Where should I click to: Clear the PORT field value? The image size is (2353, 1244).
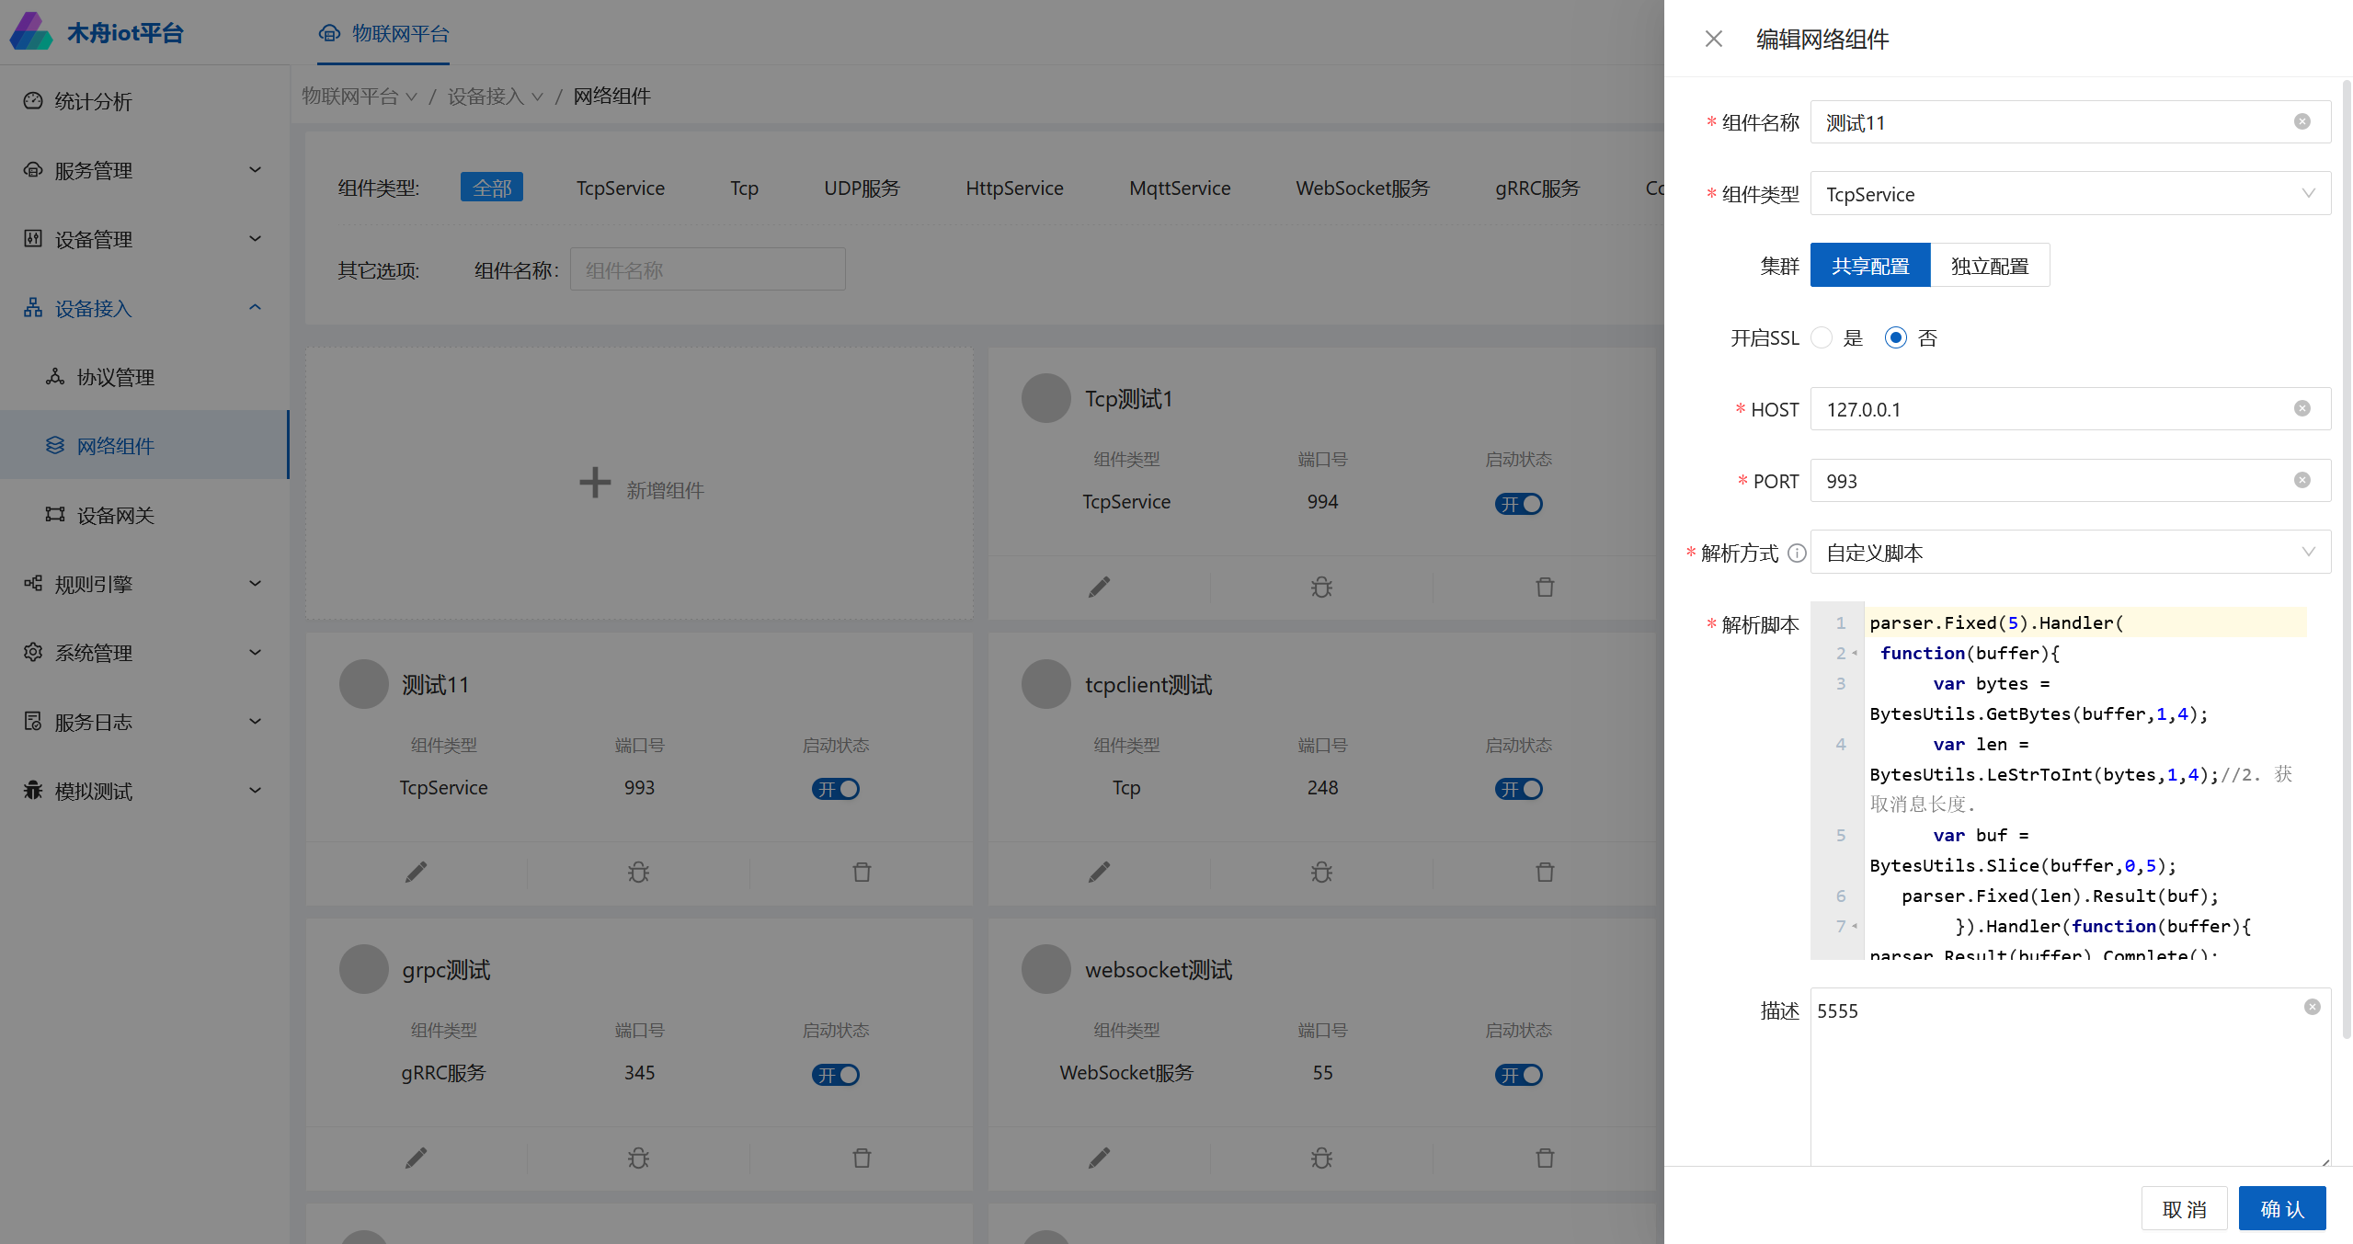coord(2302,480)
